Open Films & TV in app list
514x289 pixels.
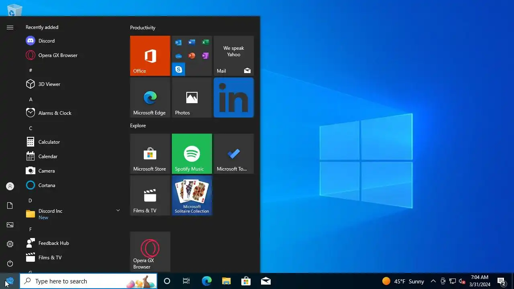point(72,258)
